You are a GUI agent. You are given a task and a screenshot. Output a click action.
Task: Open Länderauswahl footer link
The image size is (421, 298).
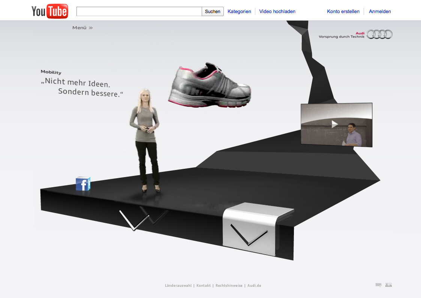(x=178, y=286)
